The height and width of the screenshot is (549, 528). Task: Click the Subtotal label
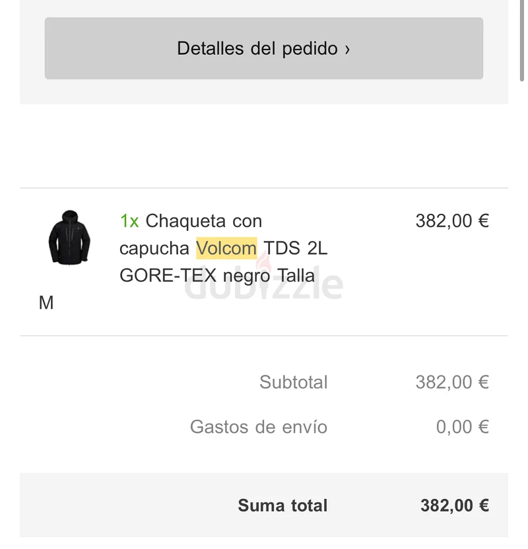pos(294,382)
